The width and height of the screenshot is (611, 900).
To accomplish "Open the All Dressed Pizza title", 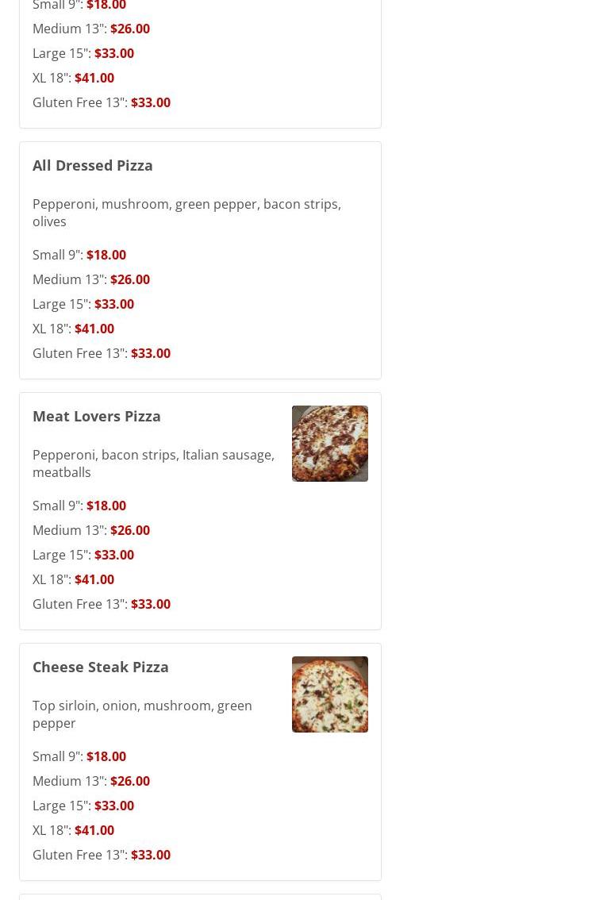I will [93, 165].
